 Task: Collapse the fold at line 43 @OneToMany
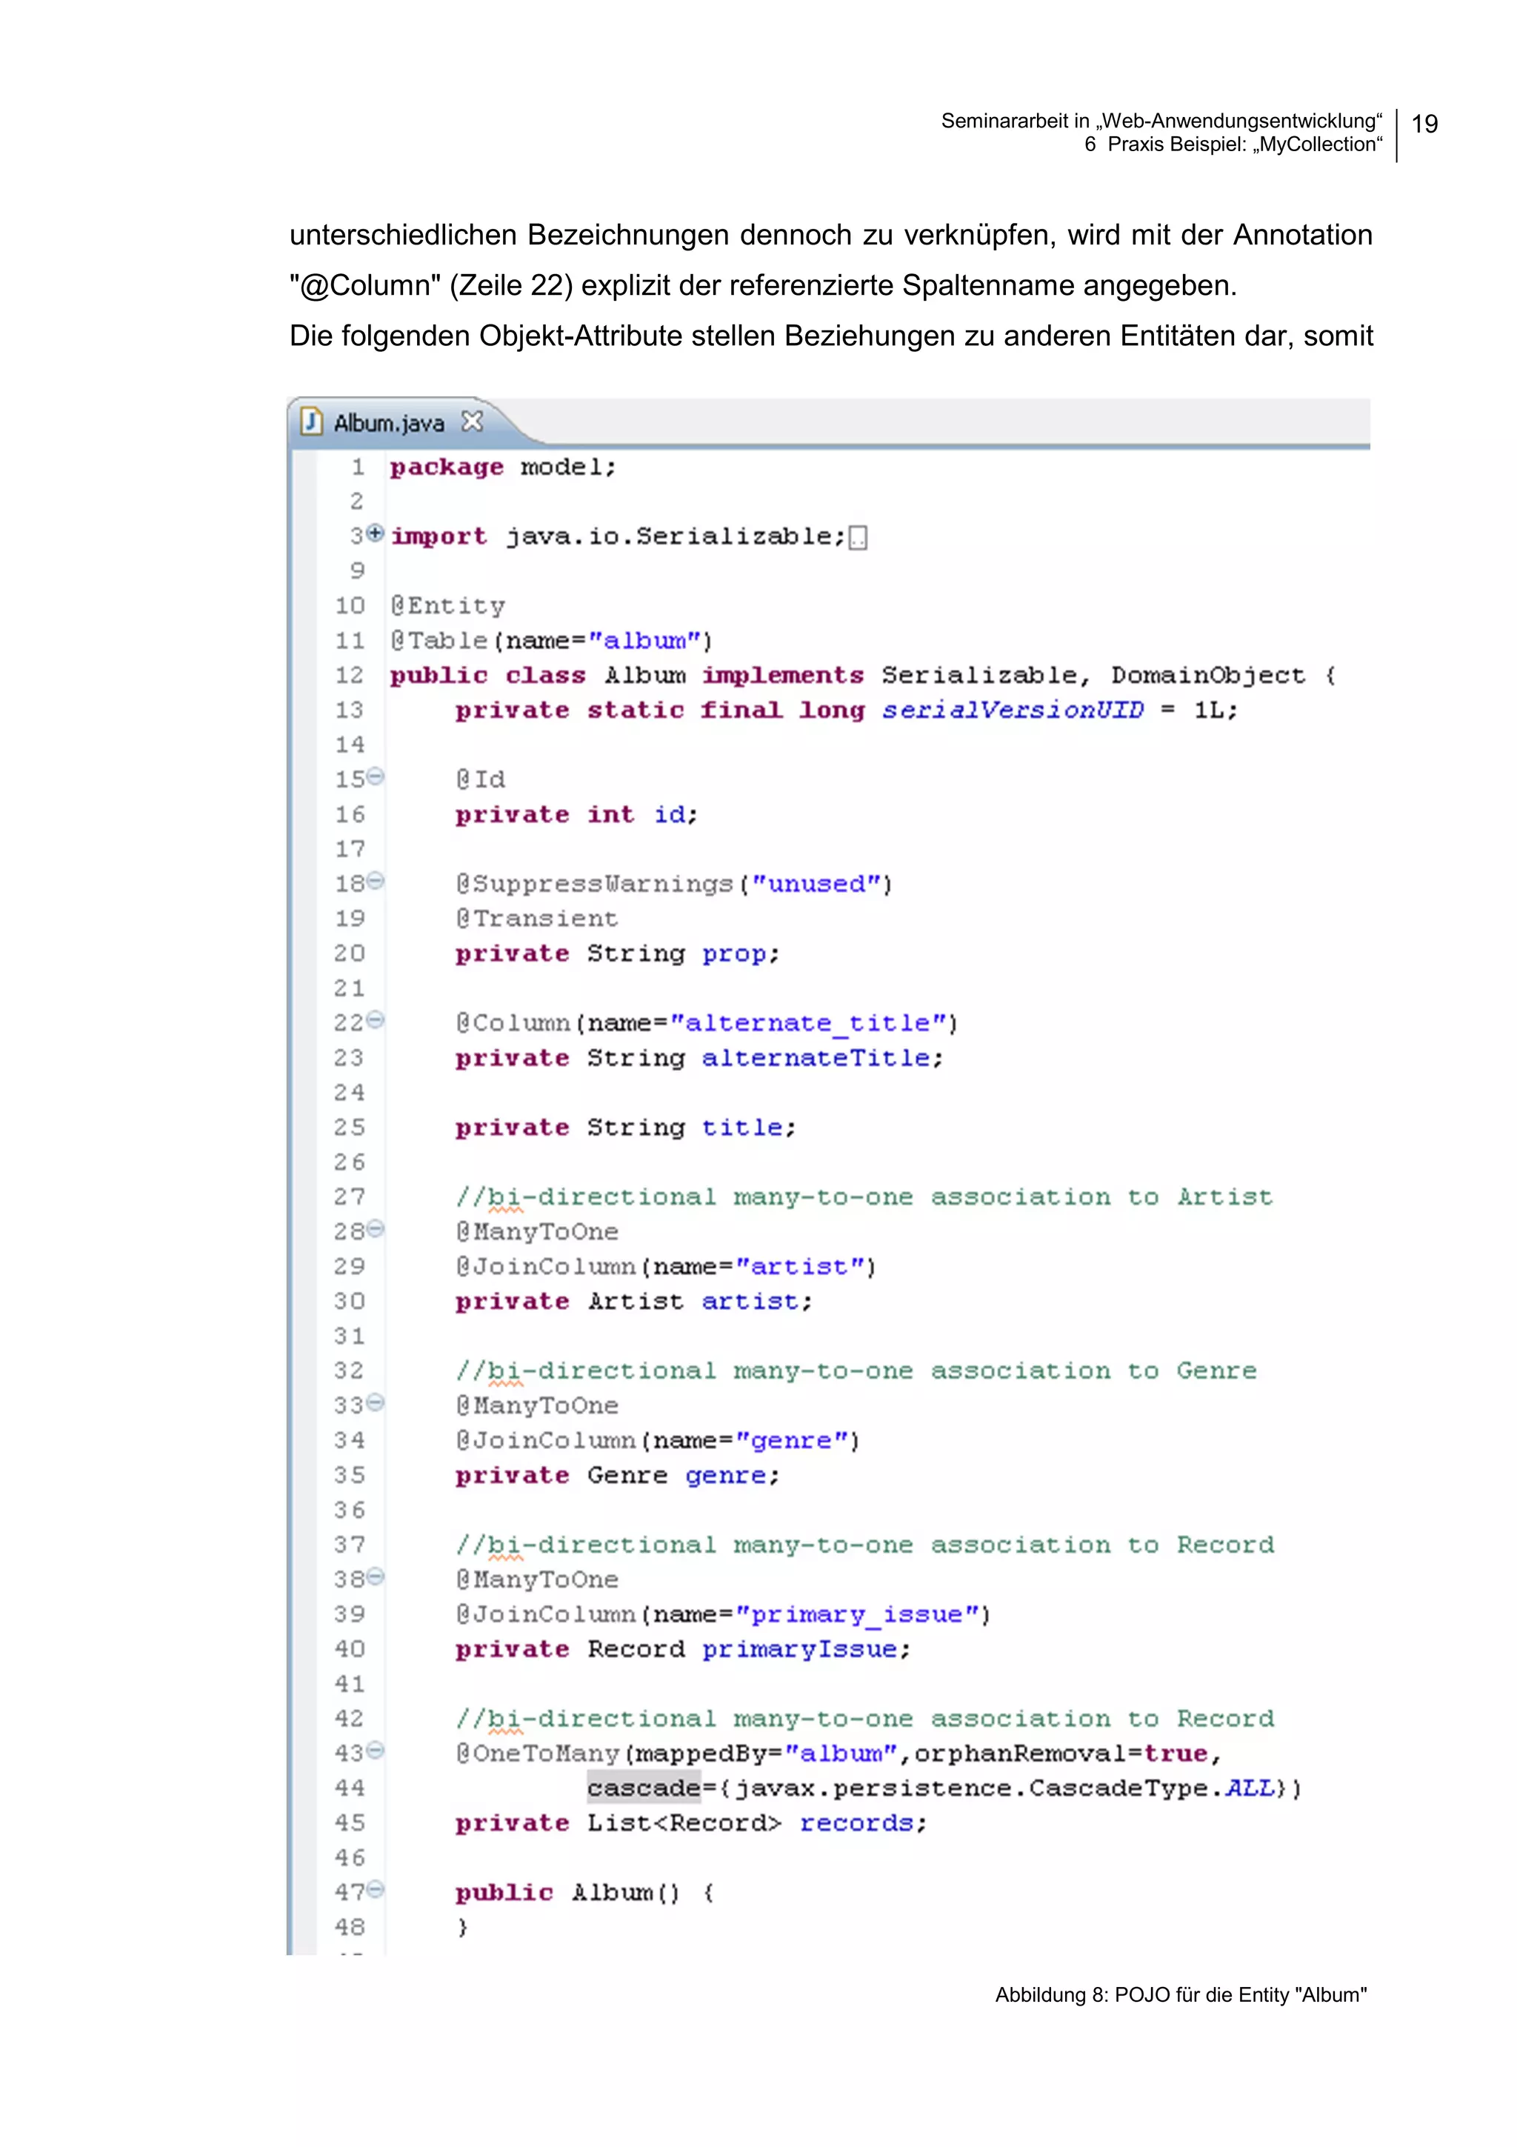pos(376,1751)
